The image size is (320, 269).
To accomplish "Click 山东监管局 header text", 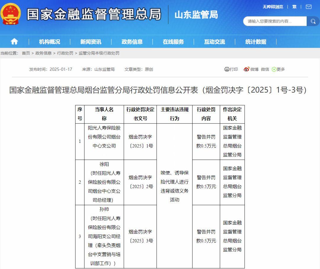I will [196, 15].
